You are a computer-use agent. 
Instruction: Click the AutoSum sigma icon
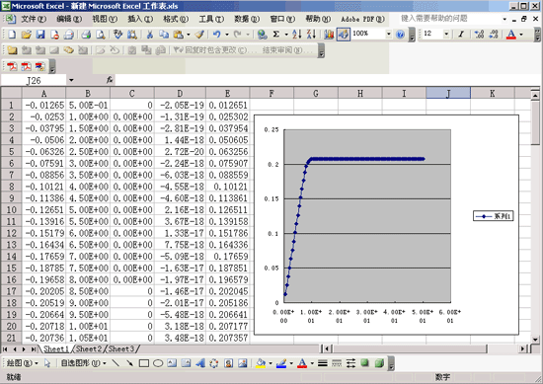tap(276, 35)
